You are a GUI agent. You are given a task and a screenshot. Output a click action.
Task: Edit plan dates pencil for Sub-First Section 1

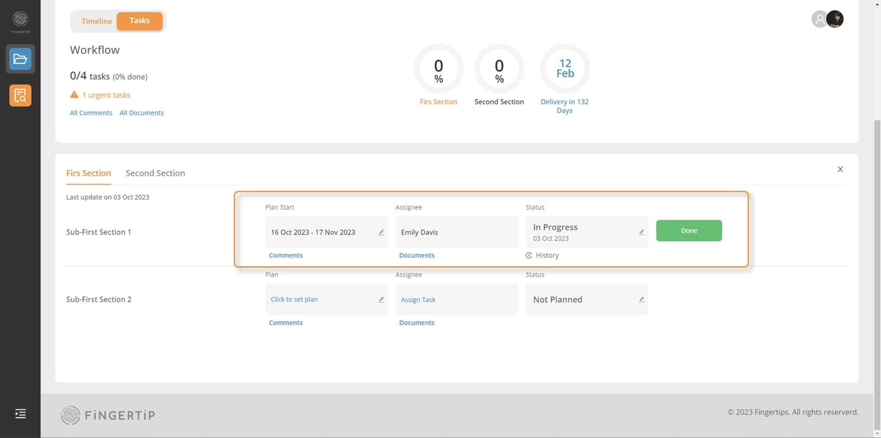click(x=381, y=233)
